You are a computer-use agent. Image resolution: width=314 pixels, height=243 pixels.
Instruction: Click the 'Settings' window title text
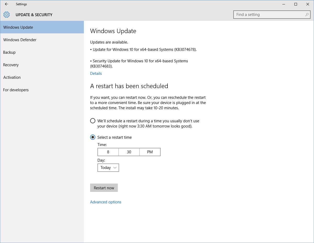21,4
